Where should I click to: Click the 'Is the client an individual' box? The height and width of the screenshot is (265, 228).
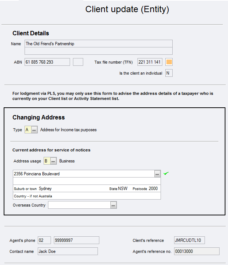(x=169, y=73)
